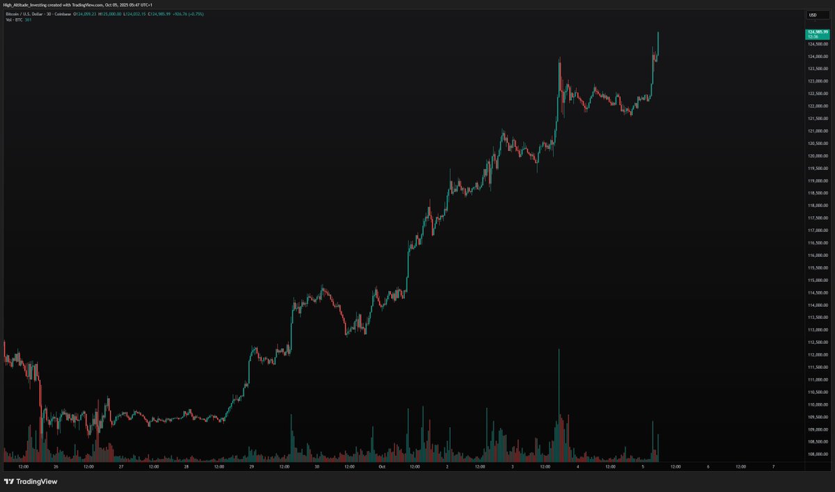
Task: Click the 6 date label on time axis
Action: tap(708, 467)
